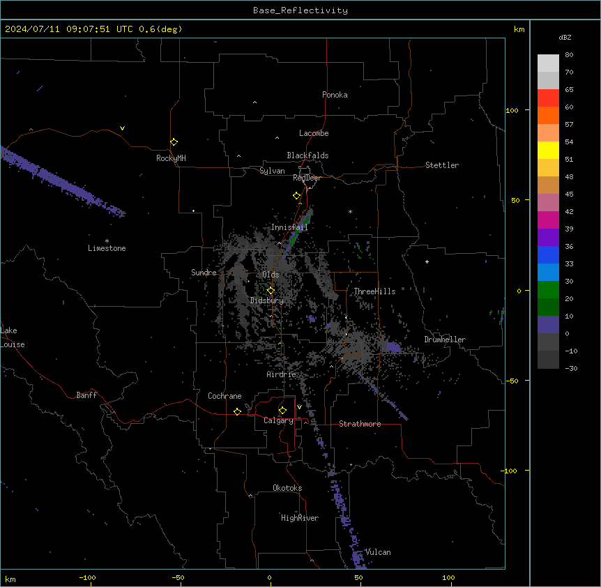Select the Strathmore label
The width and height of the screenshot is (601, 587).
pos(360,424)
